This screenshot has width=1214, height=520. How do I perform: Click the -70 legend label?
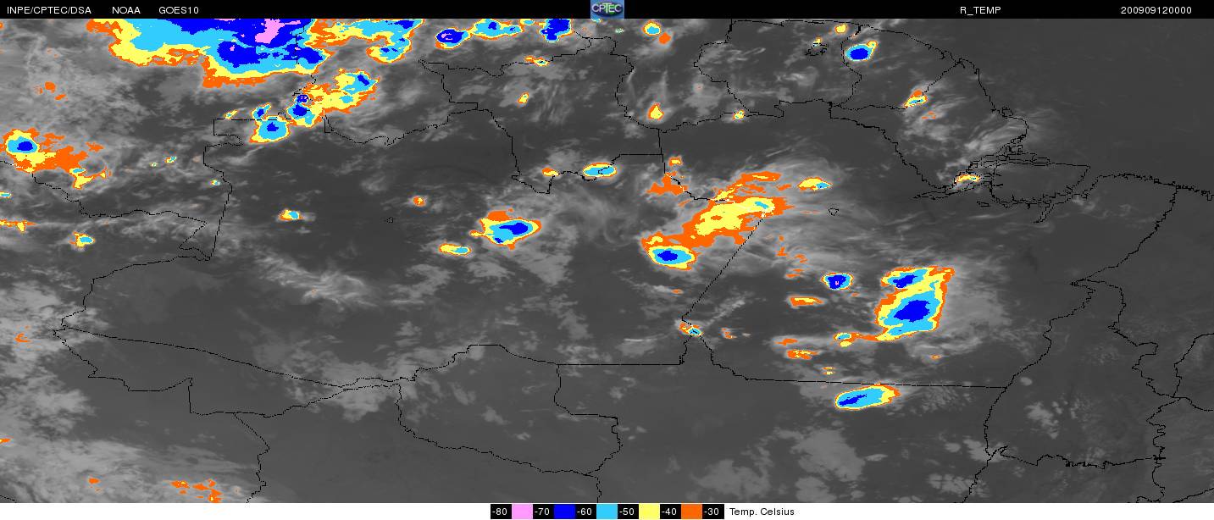(x=543, y=512)
